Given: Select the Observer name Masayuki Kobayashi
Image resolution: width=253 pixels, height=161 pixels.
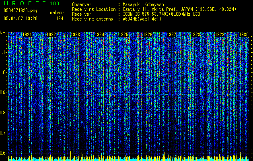Looking at the screenshot, I should [x=144, y=4].
